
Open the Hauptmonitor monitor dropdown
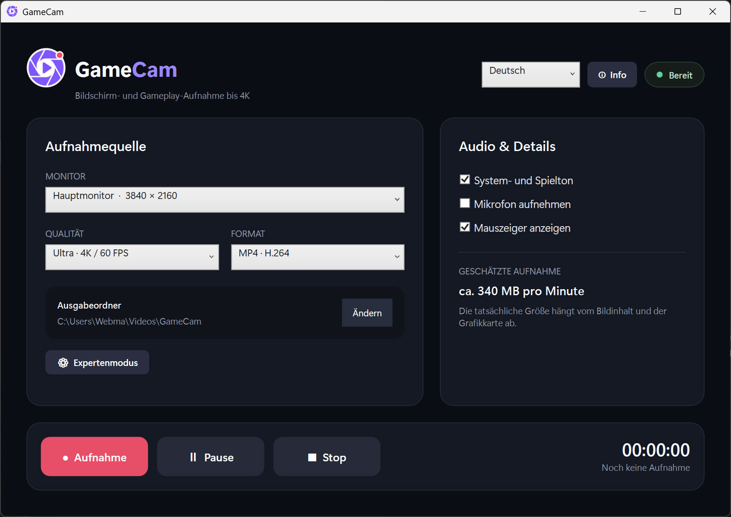(x=225, y=200)
